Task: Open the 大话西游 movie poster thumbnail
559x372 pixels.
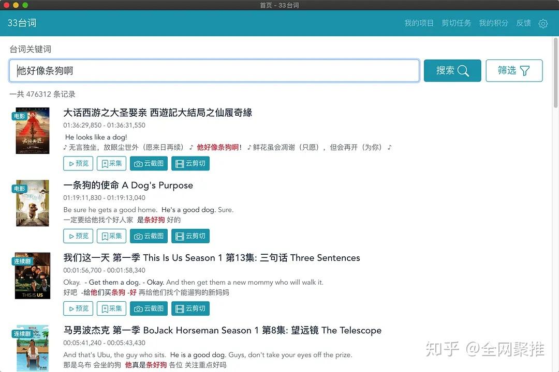Action: coord(33,131)
